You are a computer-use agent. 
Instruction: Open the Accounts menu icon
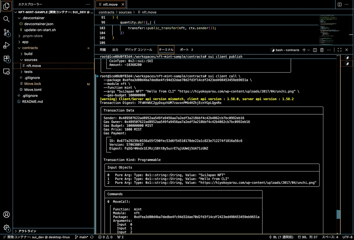6,215
